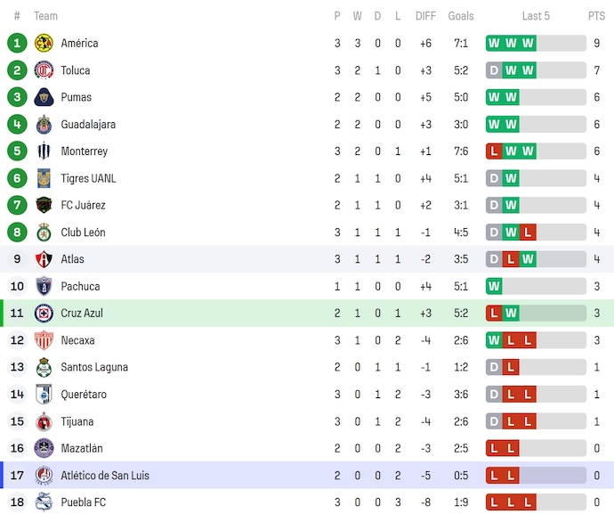Image resolution: width=614 pixels, height=522 pixels.
Task: Click the Puebla FC club badge
Action: point(44,502)
